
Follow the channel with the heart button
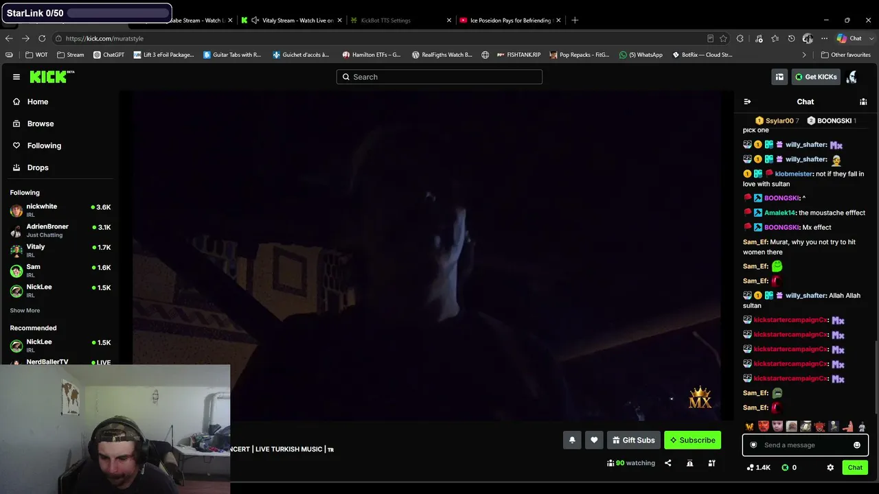click(594, 440)
